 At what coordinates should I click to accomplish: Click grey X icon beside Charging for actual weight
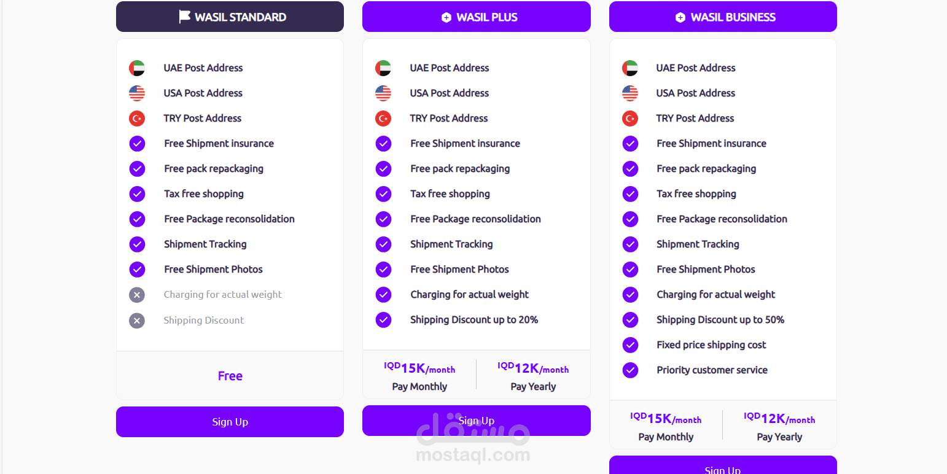click(137, 295)
